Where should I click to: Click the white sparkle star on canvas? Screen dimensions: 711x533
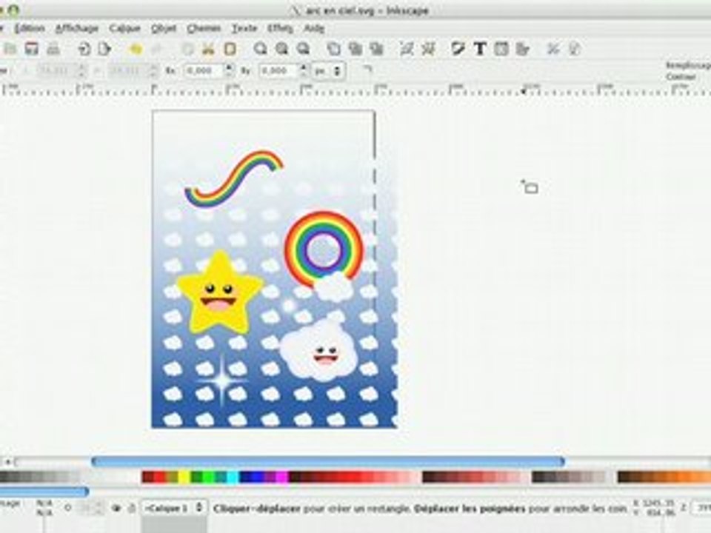coord(222,381)
